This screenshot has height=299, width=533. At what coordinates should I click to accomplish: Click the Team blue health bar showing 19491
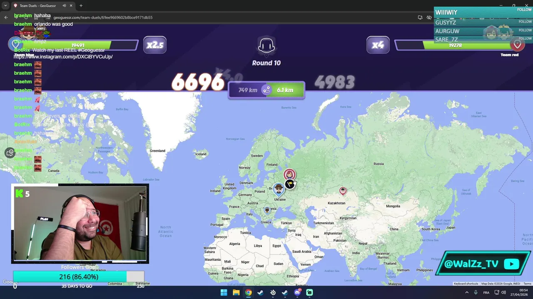(x=78, y=45)
